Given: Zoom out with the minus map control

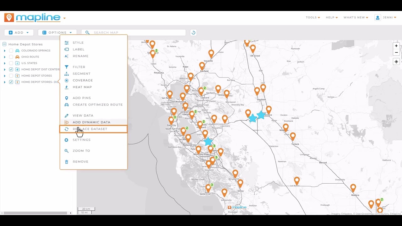Looking at the screenshot, I should [x=396, y=52].
